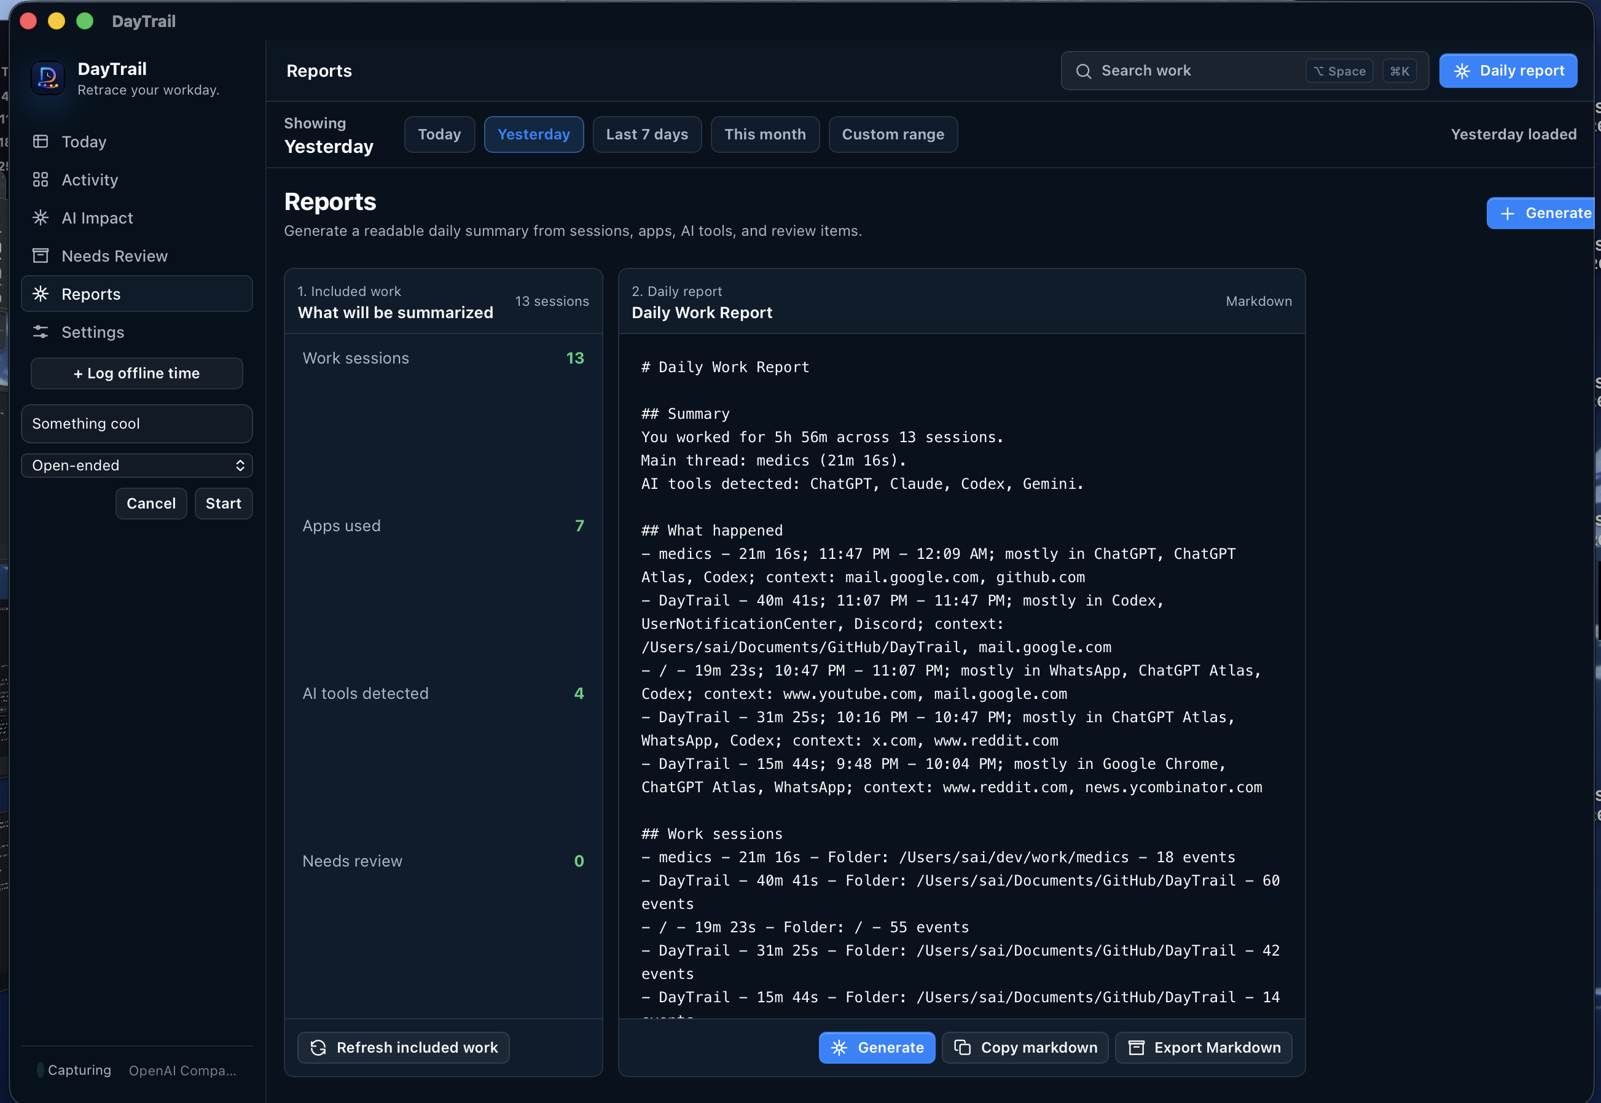Click Refresh included work button
Image resolution: width=1601 pixels, height=1103 pixels.
coord(403,1047)
